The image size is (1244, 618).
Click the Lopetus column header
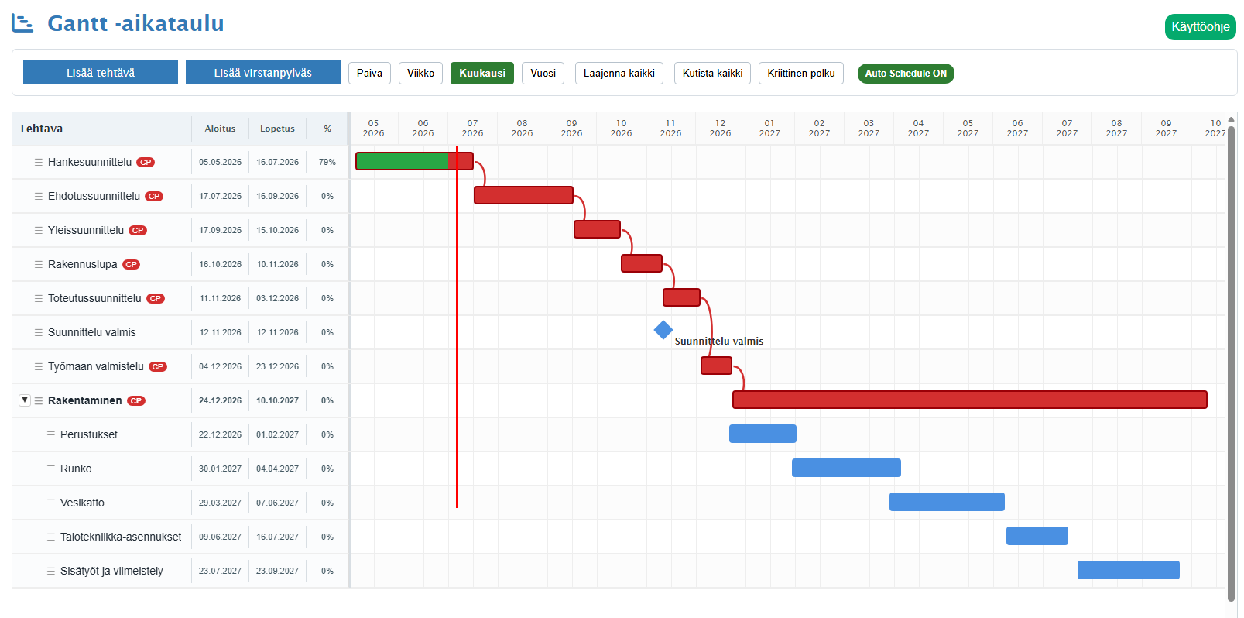pyautogui.click(x=277, y=129)
